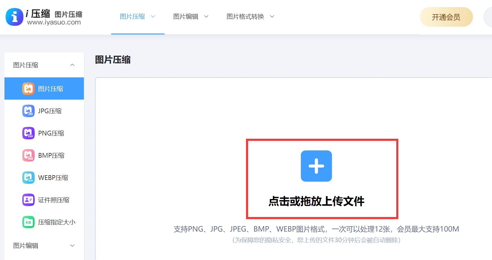Open the 压缩指定大小 sidebar item
The width and height of the screenshot is (492, 260).
57,222
